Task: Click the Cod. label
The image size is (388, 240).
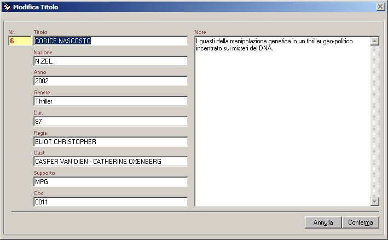Action: 39,193
